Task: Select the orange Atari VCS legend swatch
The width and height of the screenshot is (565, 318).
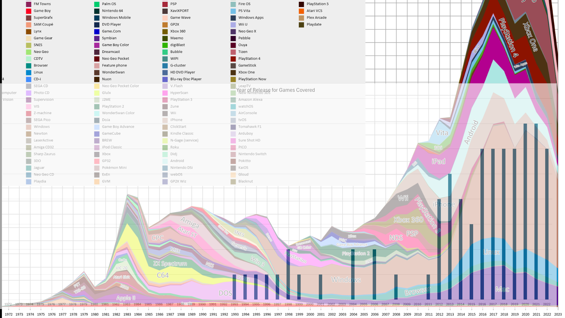Action: pos(301,11)
